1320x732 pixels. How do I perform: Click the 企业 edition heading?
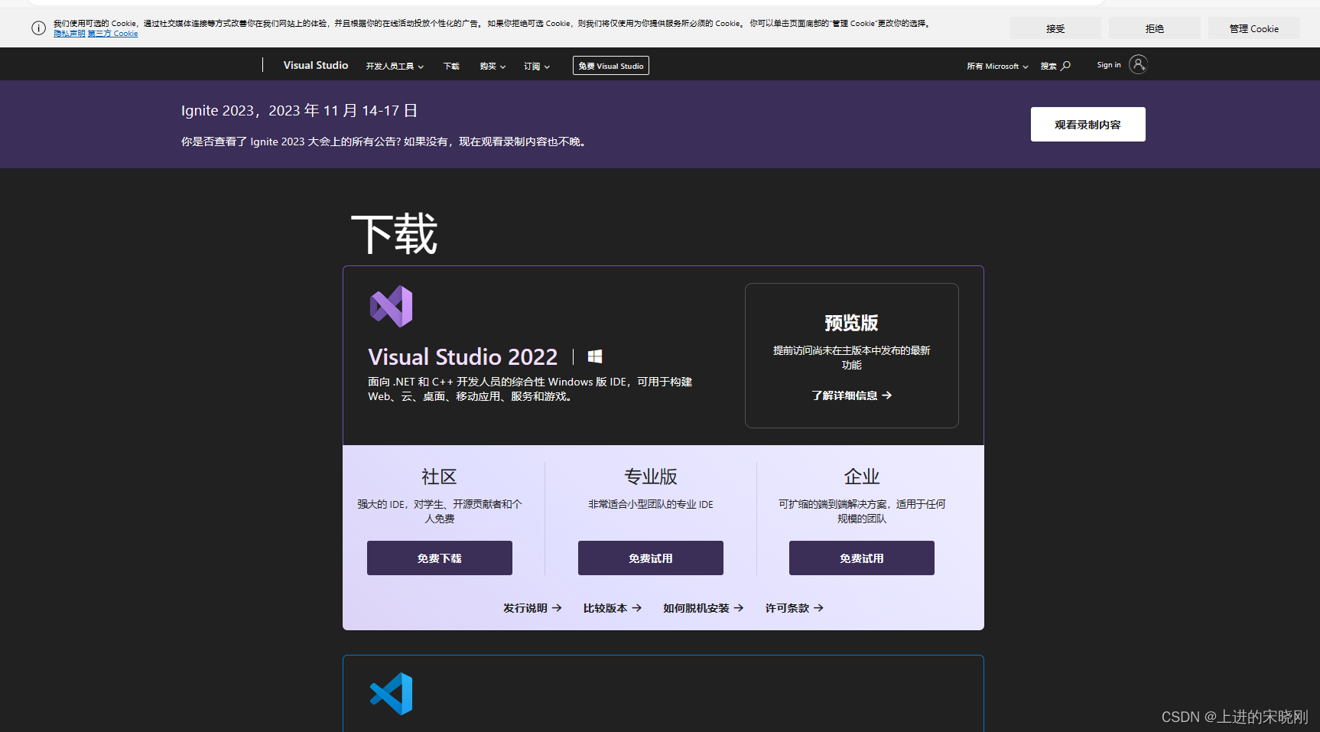pos(862,477)
